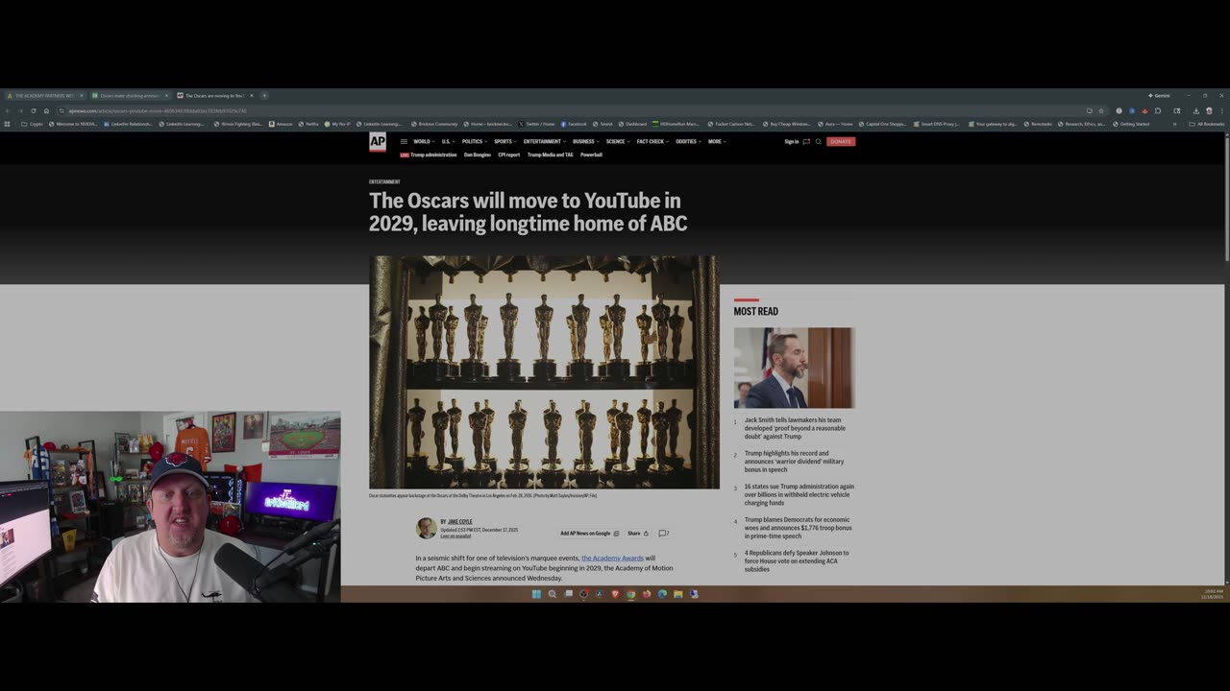This screenshot has height=691, width=1230.
Task: Open the browser downloads icon
Action: (1196, 110)
